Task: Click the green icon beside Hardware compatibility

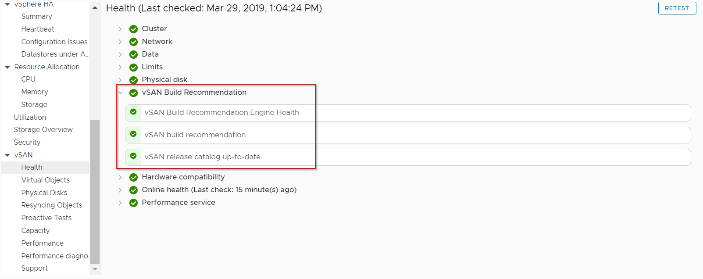Action: pos(134,177)
